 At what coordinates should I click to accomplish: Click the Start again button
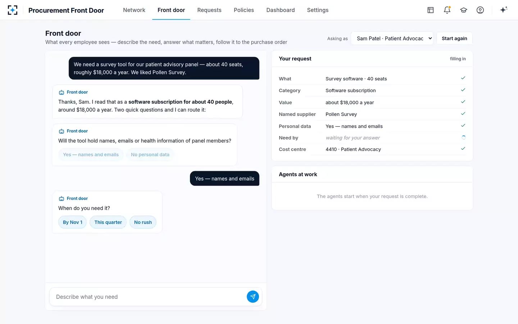(454, 39)
